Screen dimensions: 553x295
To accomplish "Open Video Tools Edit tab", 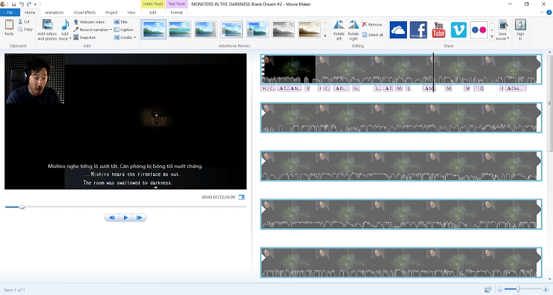I will coord(152,12).
